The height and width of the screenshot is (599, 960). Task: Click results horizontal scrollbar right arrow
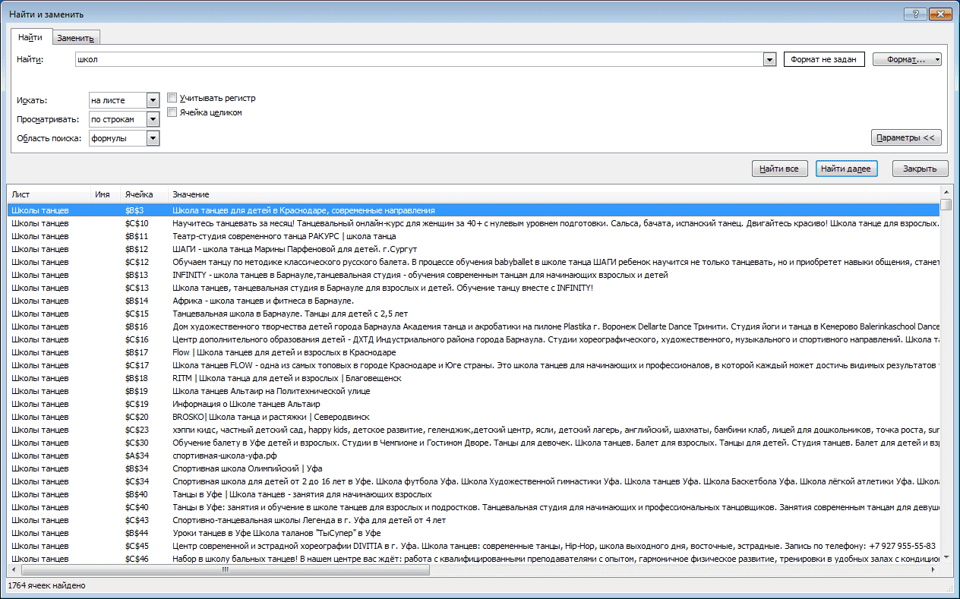pos(933,569)
